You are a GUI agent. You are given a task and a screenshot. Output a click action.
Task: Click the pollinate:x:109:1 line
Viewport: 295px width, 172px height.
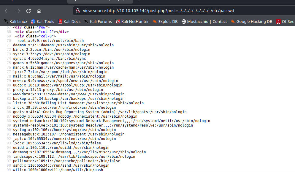[66, 161]
